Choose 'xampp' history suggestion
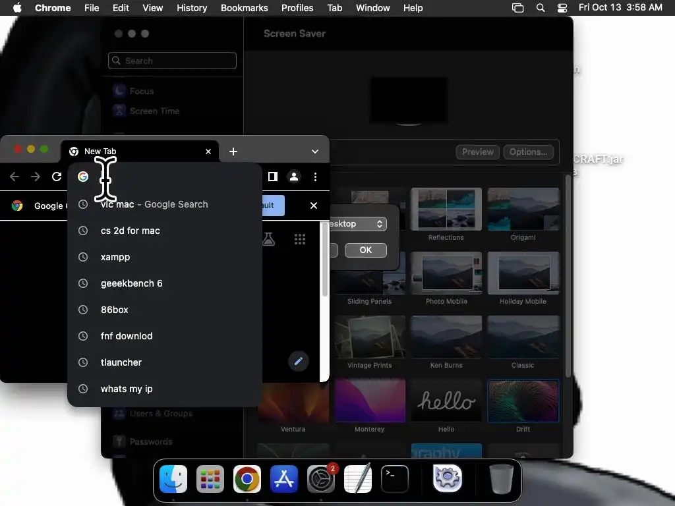Screen dimensions: 675x506 pos(165,257)
